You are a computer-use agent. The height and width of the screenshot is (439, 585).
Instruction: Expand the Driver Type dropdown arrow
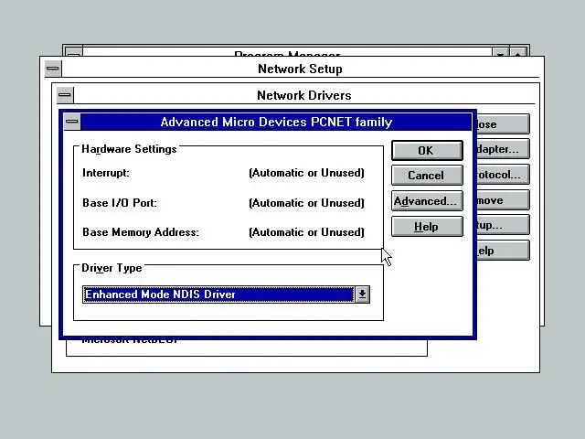click(362, 294)
